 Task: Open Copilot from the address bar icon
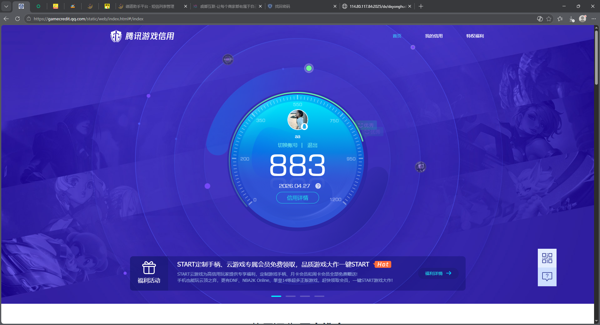tap(539, 19)
